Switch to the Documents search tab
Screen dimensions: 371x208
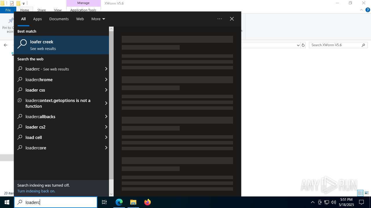tap(59, 19)
